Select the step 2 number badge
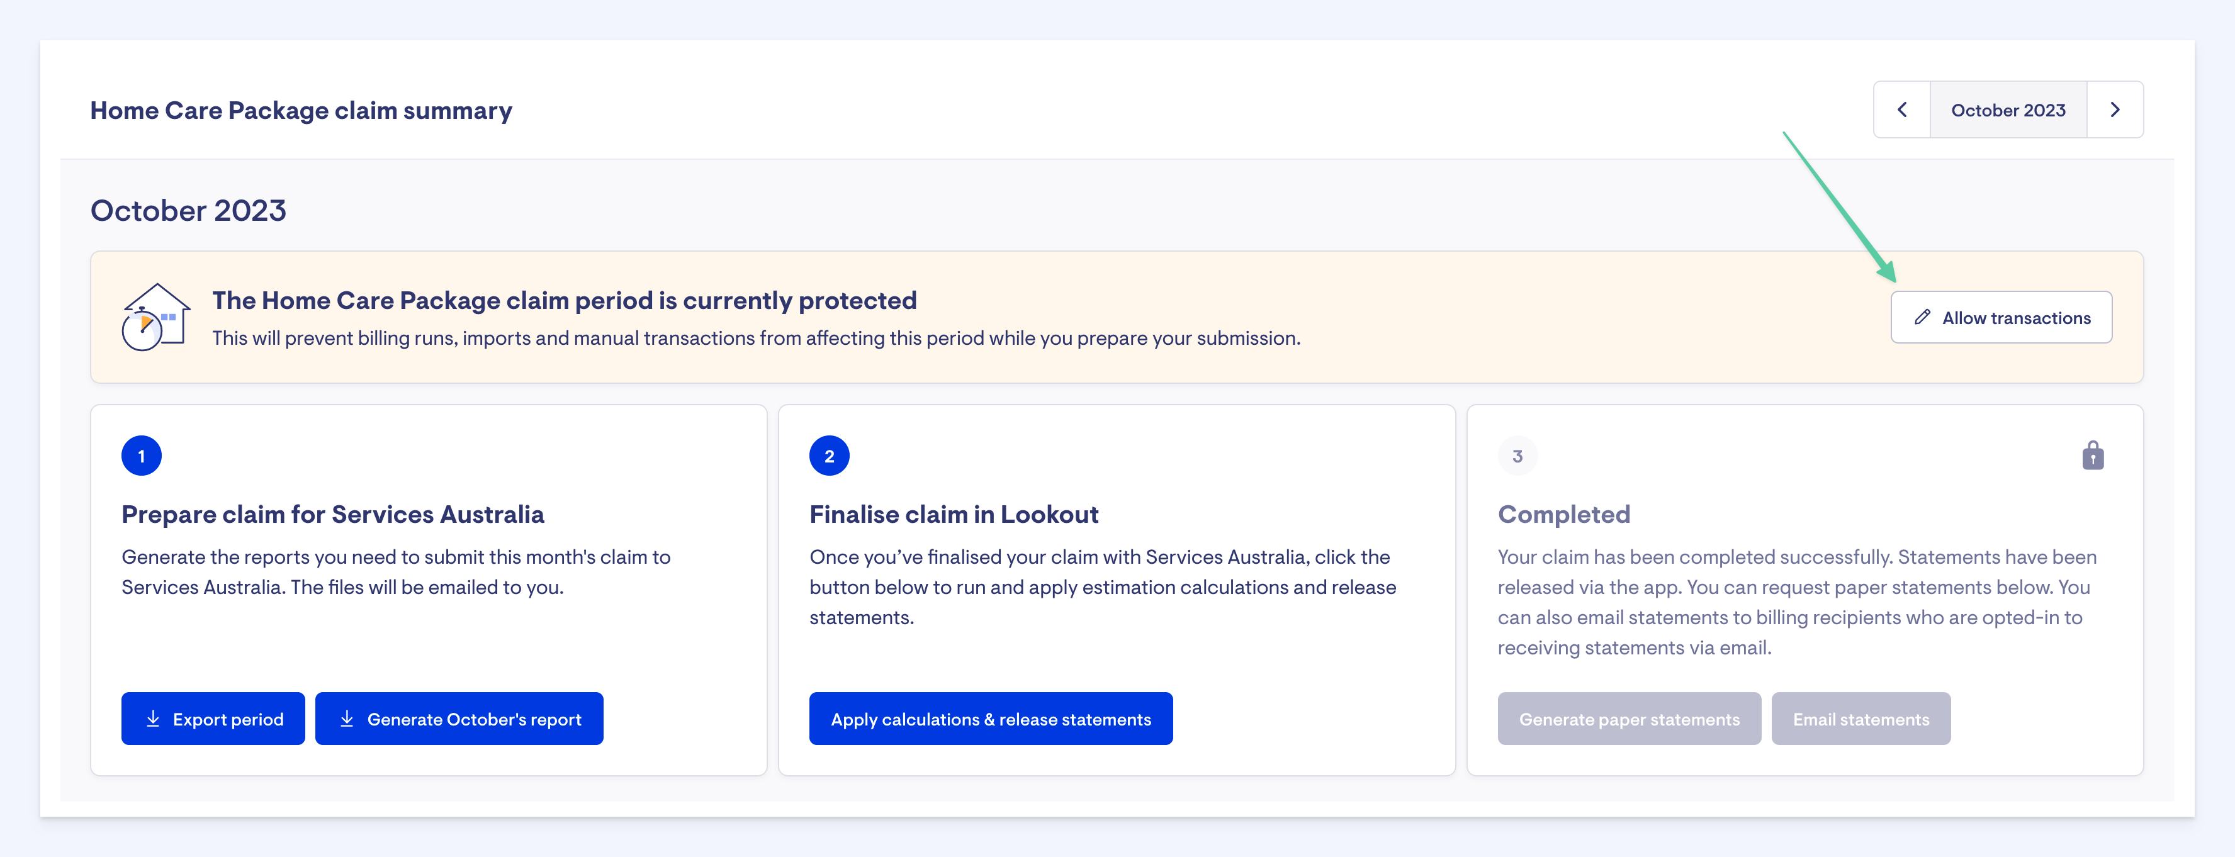 click(x=828, y=456)
